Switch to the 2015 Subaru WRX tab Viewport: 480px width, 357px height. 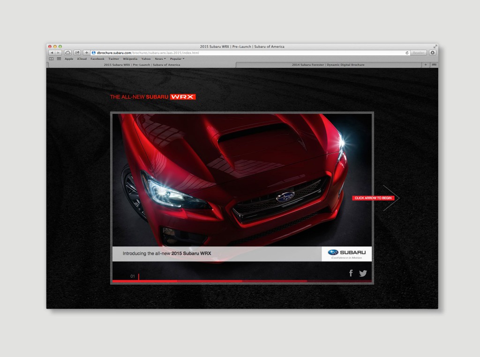pos(142,65)
